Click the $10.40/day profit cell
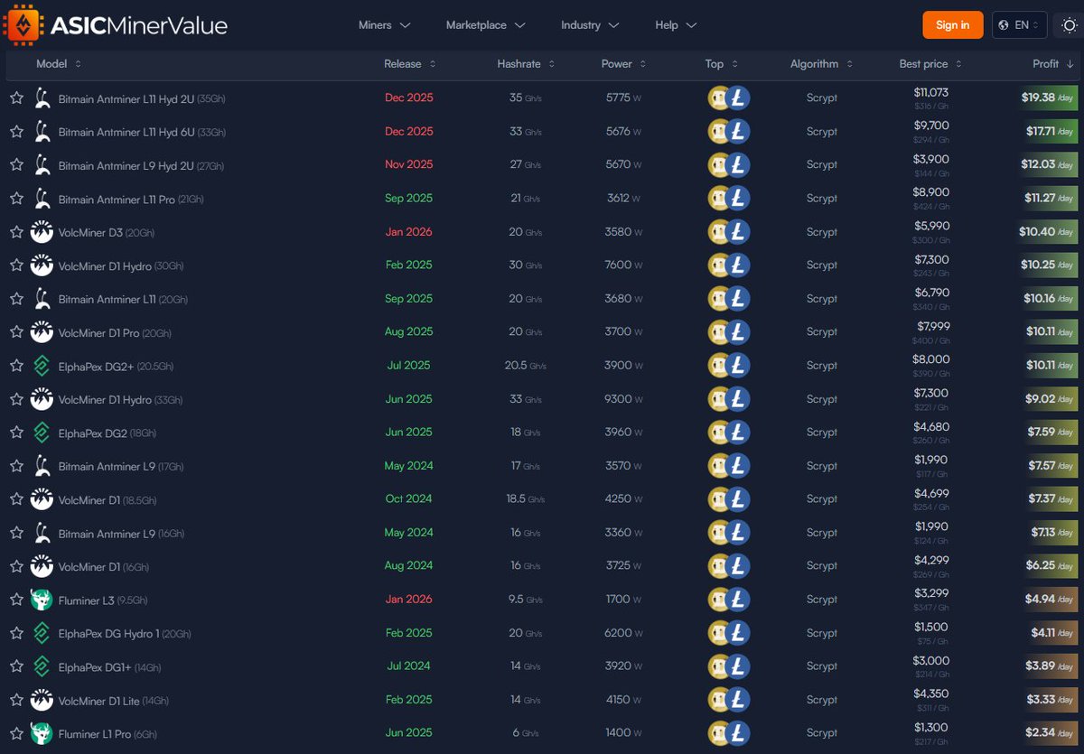 click(x=1048, y=232)
